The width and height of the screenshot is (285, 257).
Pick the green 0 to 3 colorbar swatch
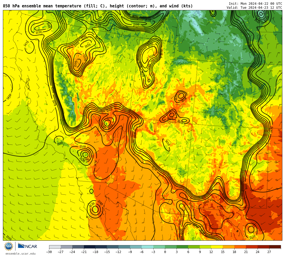point(171,247)
